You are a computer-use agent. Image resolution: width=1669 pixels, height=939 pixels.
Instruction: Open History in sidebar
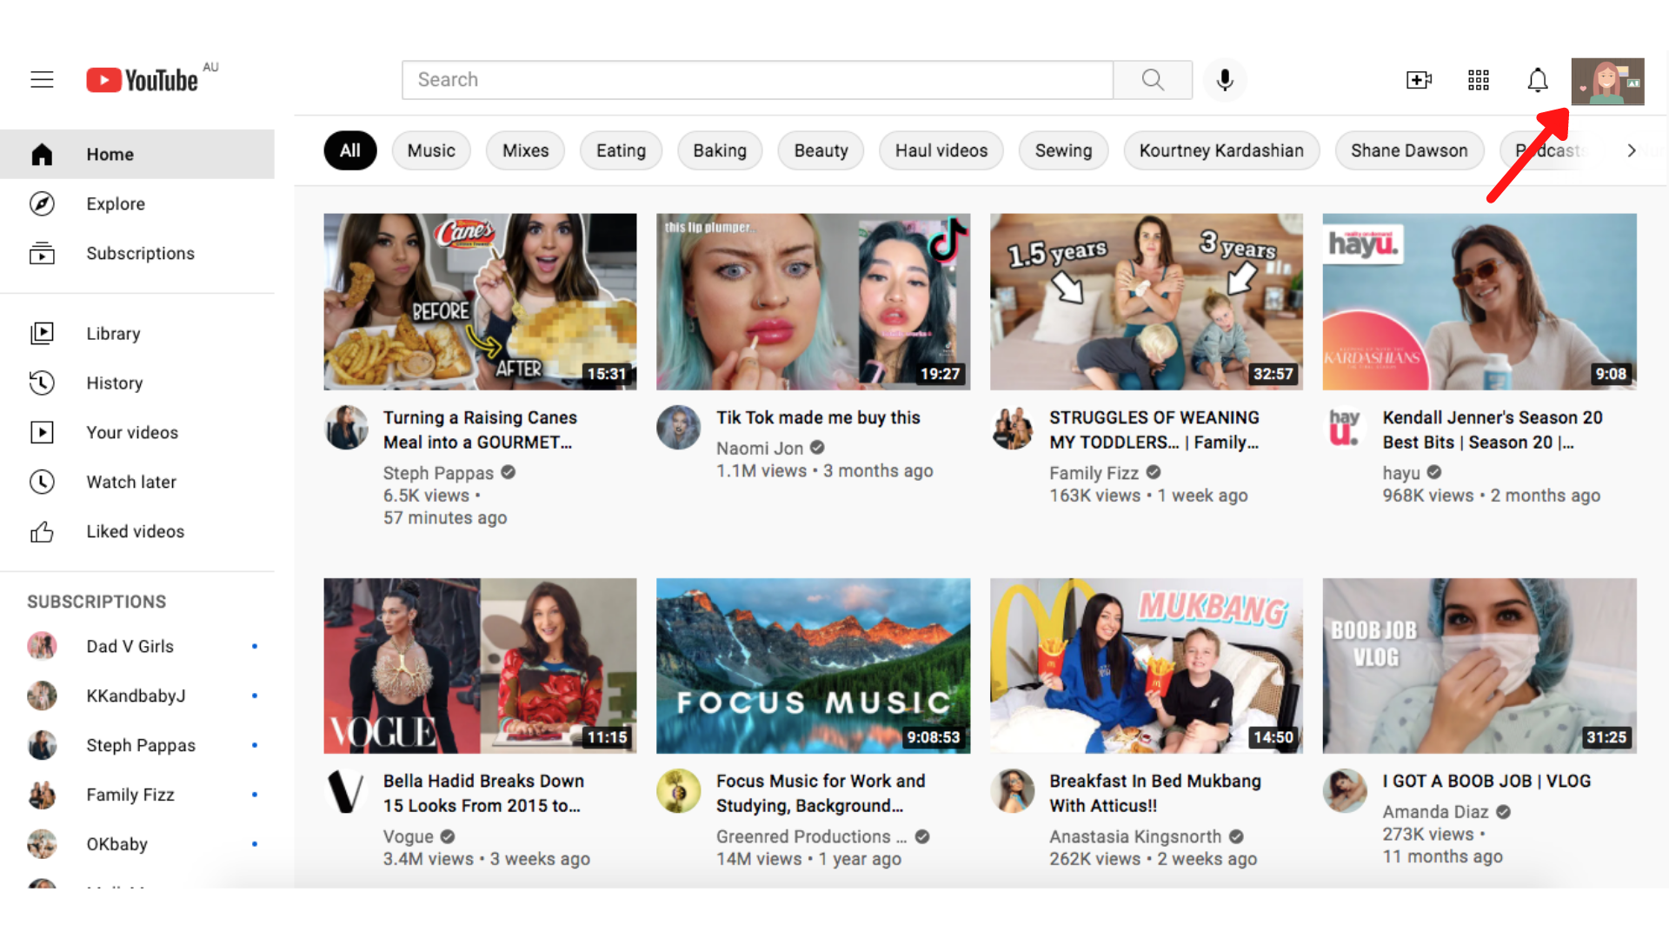tap(137, 383)
